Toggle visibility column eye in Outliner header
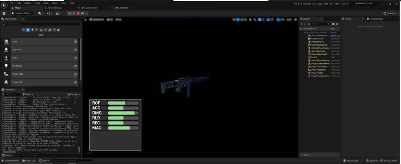The height and width of the screenshot is (164, 401). (301, 29)
